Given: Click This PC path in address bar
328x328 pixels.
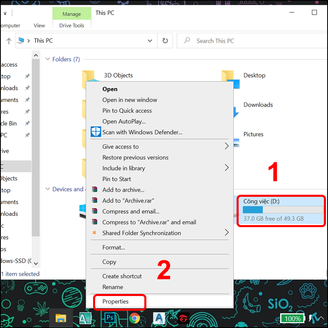Looking at the screenshot, I should coord(43,40).
